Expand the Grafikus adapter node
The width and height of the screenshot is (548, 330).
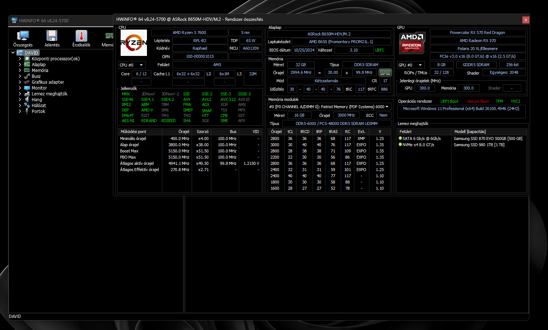tap(20, 82)
